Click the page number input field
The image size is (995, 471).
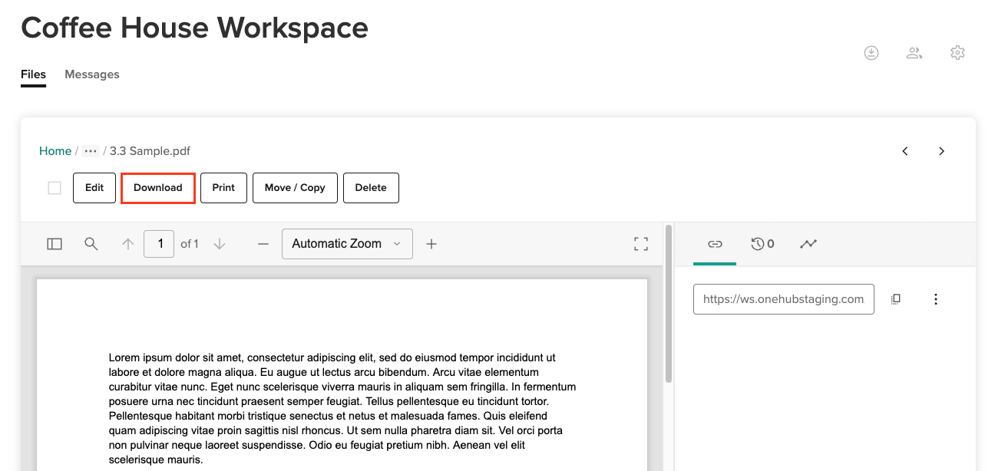pyautogui.click(x=159, y=244)
